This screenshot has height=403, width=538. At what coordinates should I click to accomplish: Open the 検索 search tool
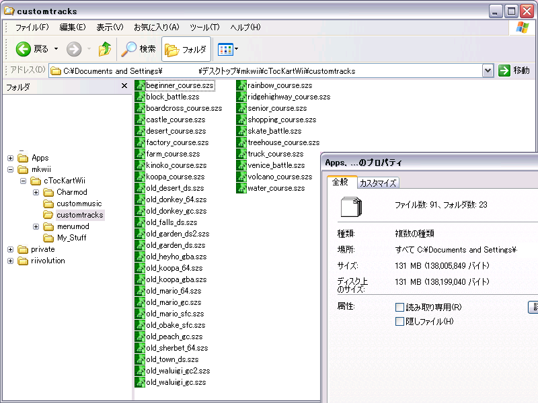[x=139, y=49]
